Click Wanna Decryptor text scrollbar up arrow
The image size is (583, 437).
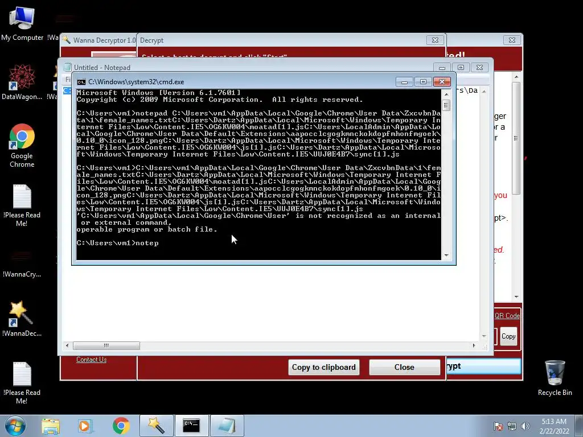click(x=516, y=77)
